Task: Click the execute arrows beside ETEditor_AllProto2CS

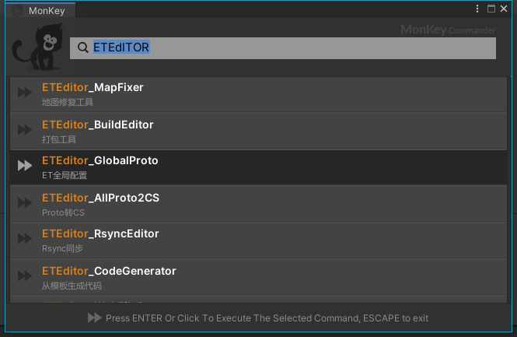Action: pos(25,202)
